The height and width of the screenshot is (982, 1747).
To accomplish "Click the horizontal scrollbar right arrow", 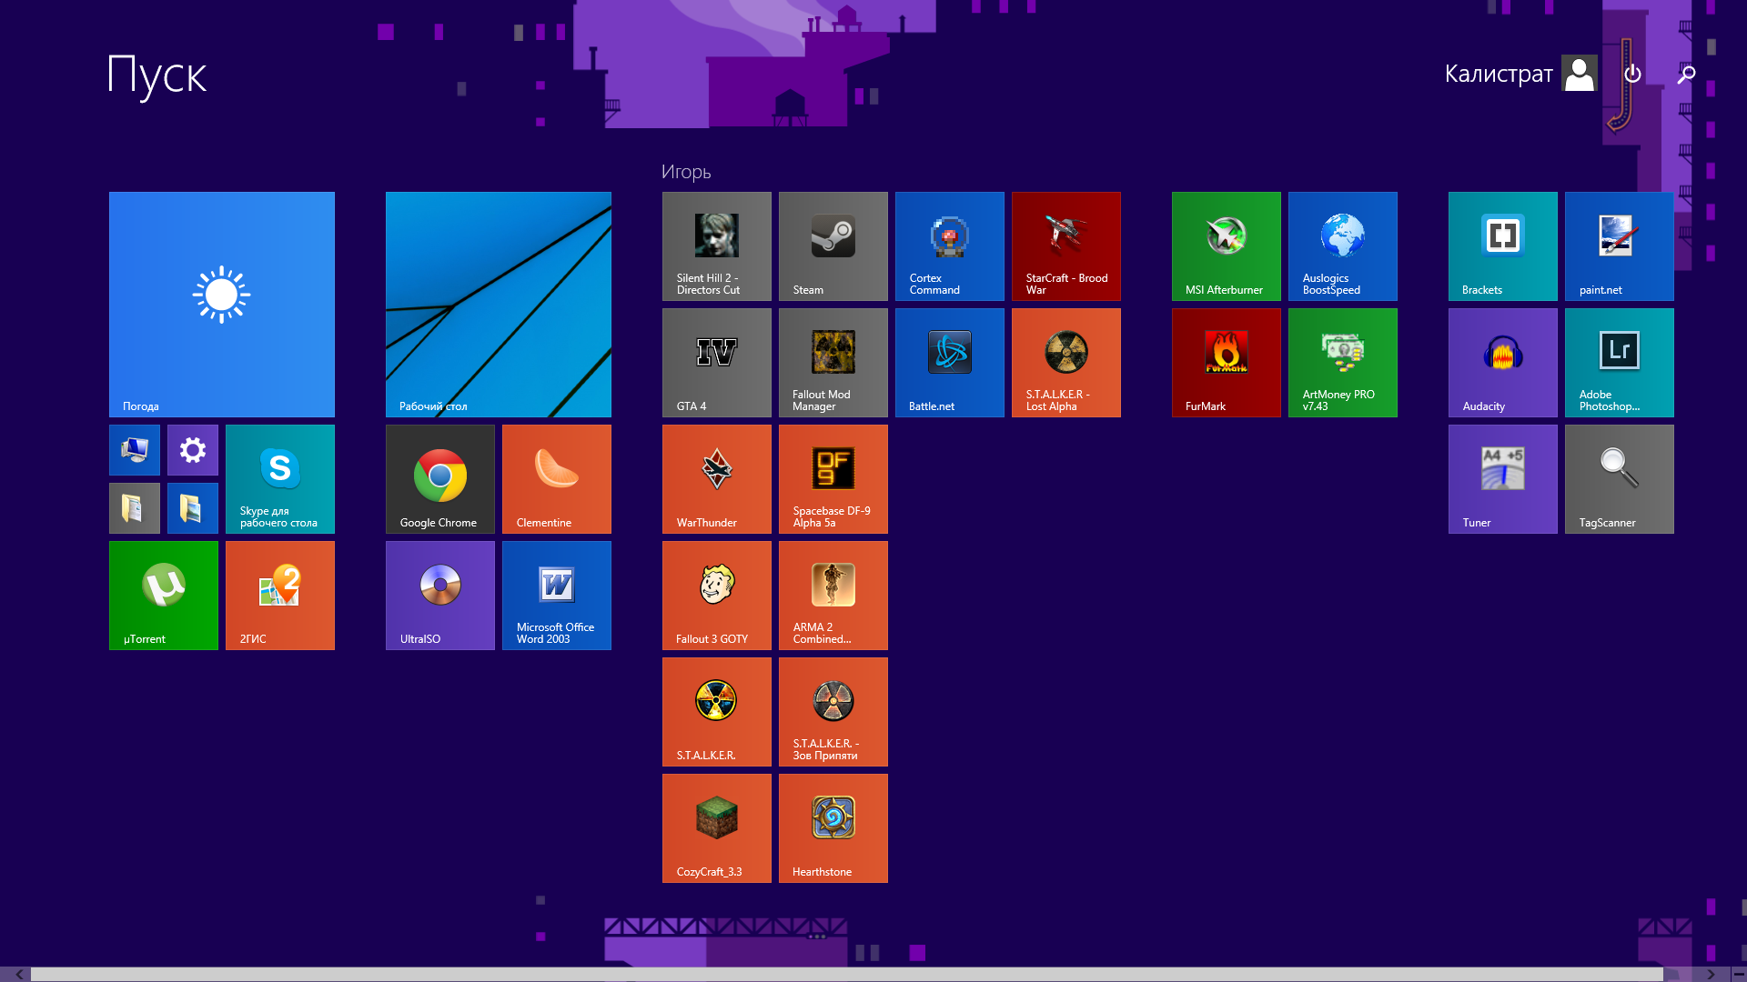I will (1711, 974).
